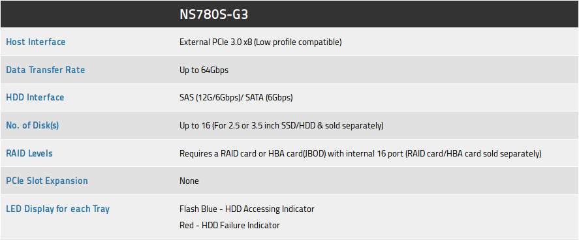This screenshot has width=579, height=240.
Task: Select the RAID Levels label
Action: tap(29, 153)
